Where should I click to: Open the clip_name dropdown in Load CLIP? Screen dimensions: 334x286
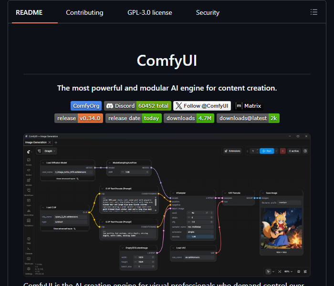tap(71, 217)
